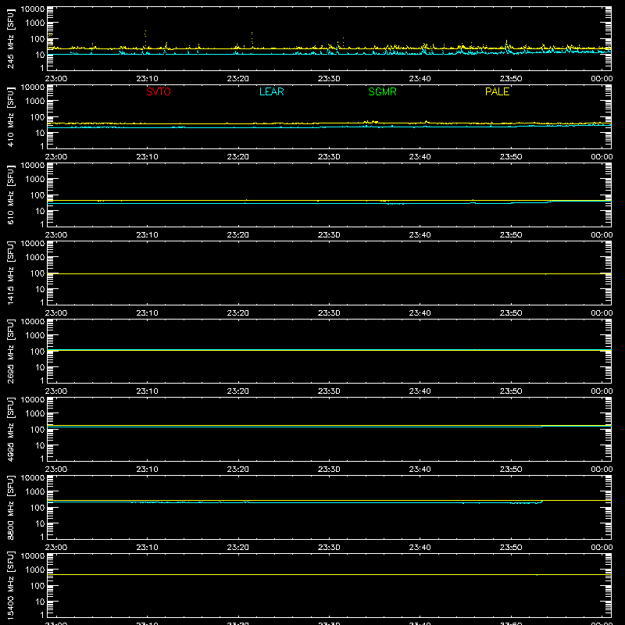This screenshot has height=625, width=625.
Task: Click 23:50 under the 410 MHz panel
Action: 511,157
